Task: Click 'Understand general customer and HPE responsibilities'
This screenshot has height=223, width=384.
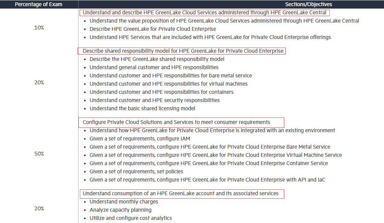Action: coord(154,67)
